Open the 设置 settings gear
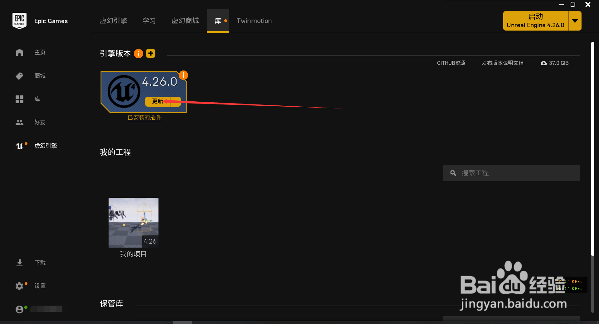Image resolution: width=599 pixels, height=324 pixels. pyautogui.click(x=19, y=286)
